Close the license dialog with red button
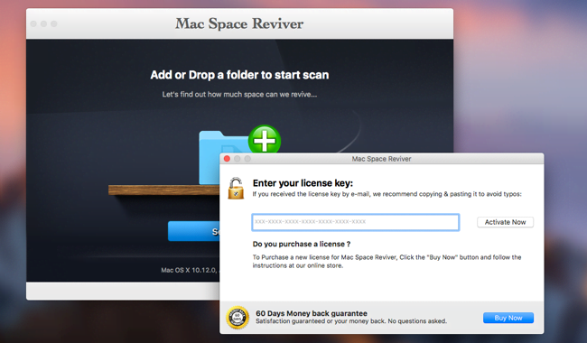 [227, 159]
